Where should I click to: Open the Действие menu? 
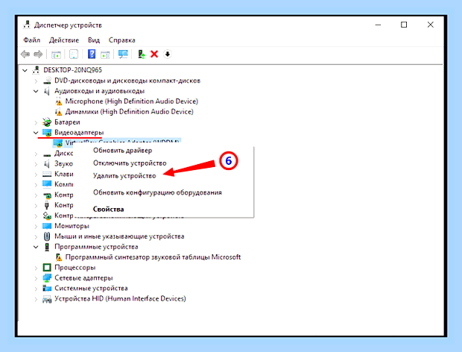(64, 40)
